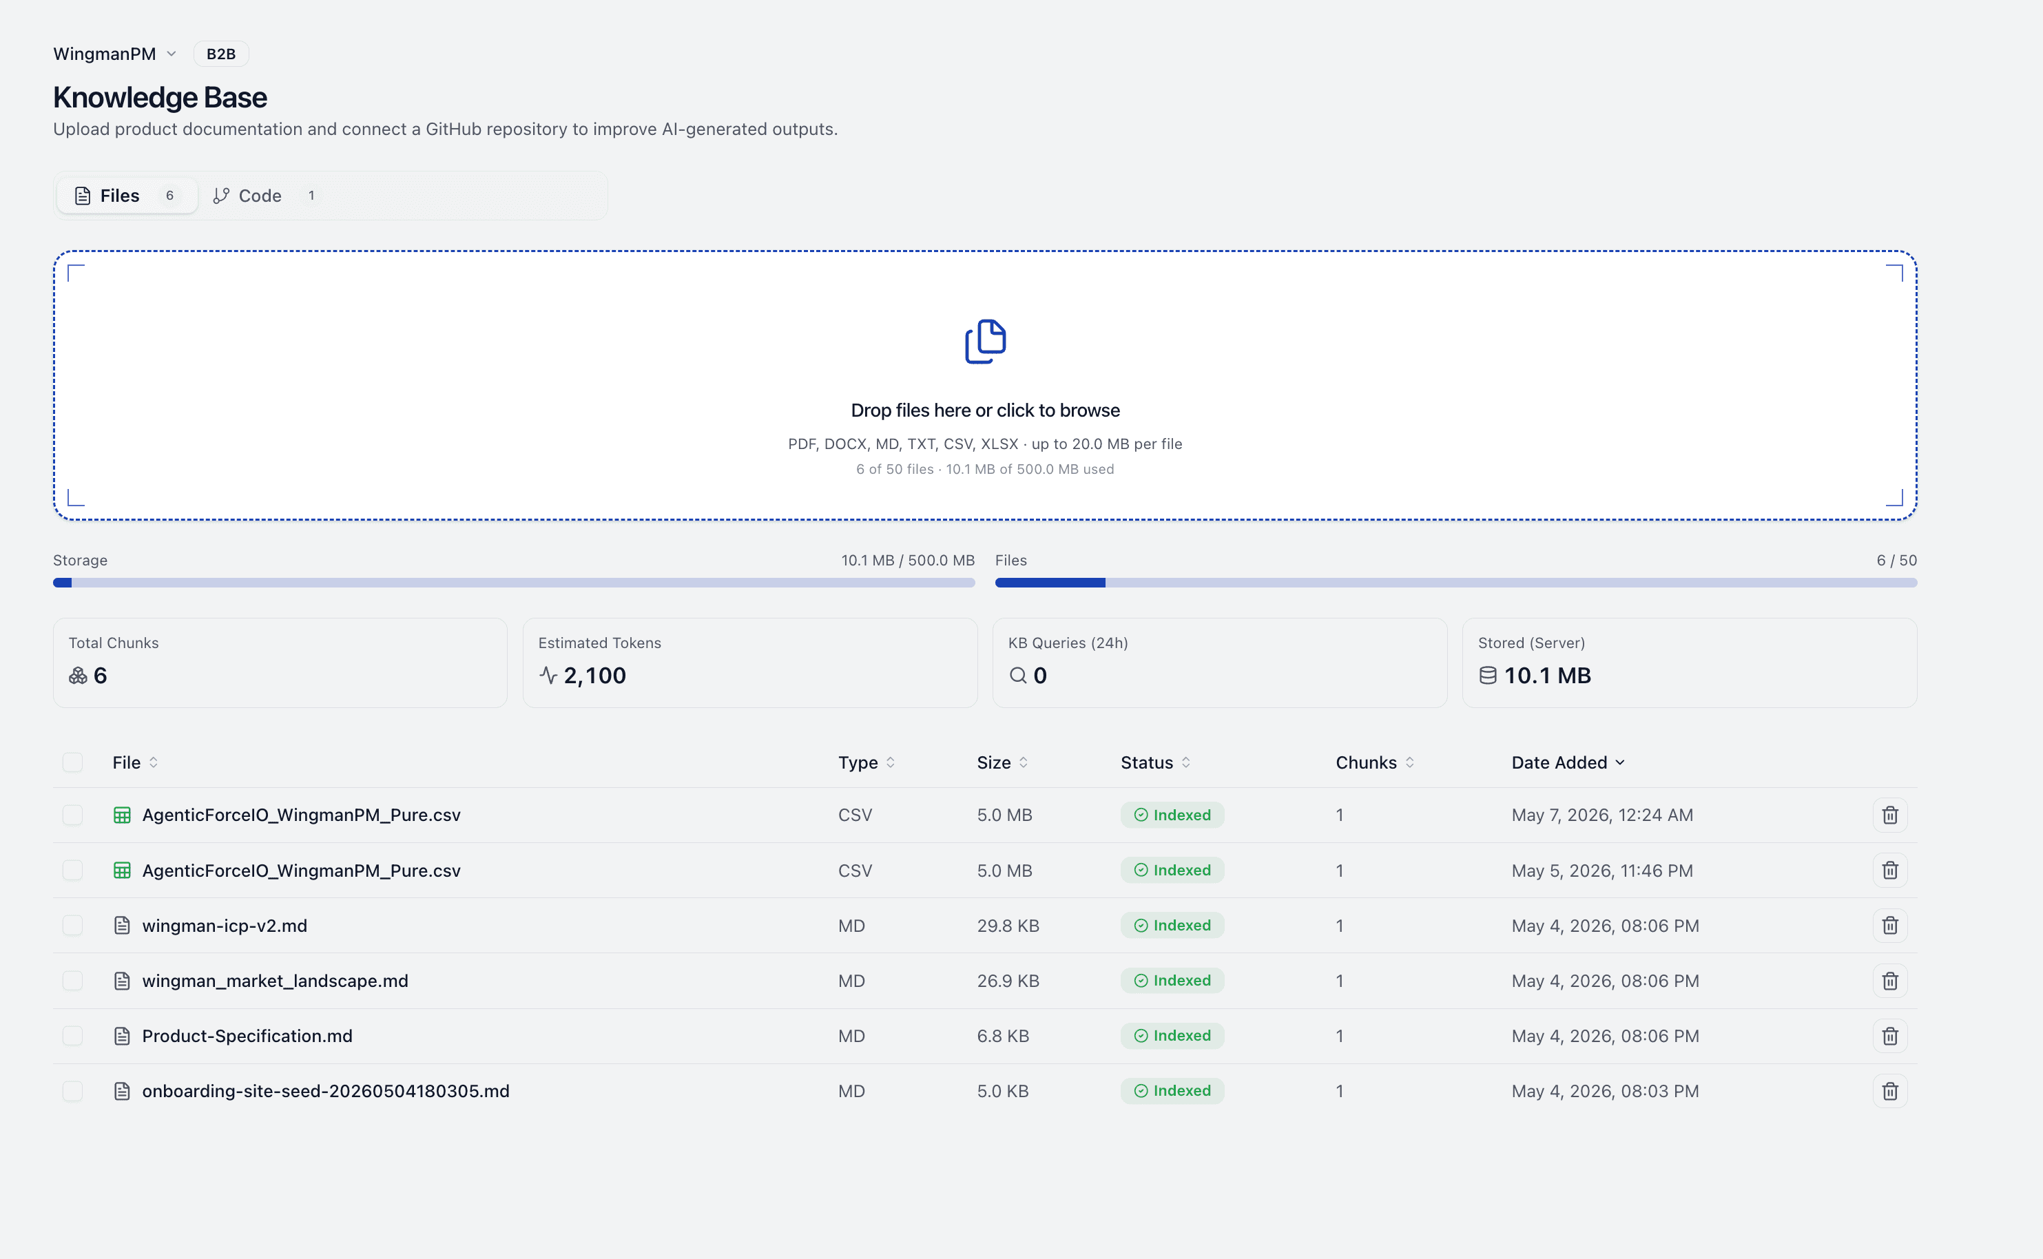Screen dimensions: 2043x1259
Task: Click the 2,100 Estimated Tokens value
Action: pyautogui.click(x=594, y=675)
